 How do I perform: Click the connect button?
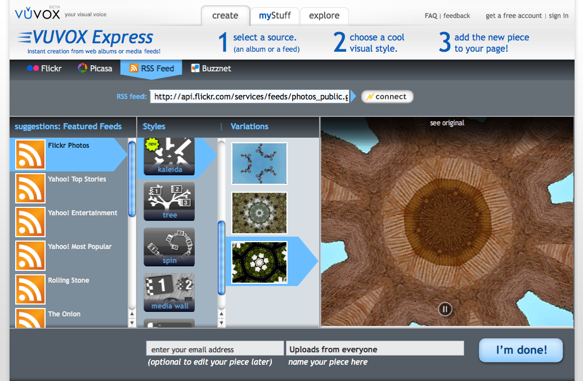pos(387,97)
